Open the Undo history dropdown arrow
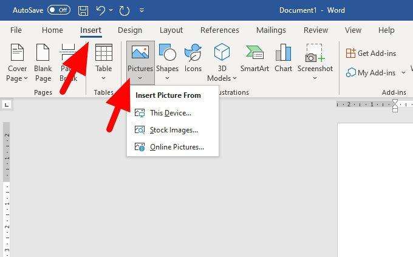 (111, 10)
